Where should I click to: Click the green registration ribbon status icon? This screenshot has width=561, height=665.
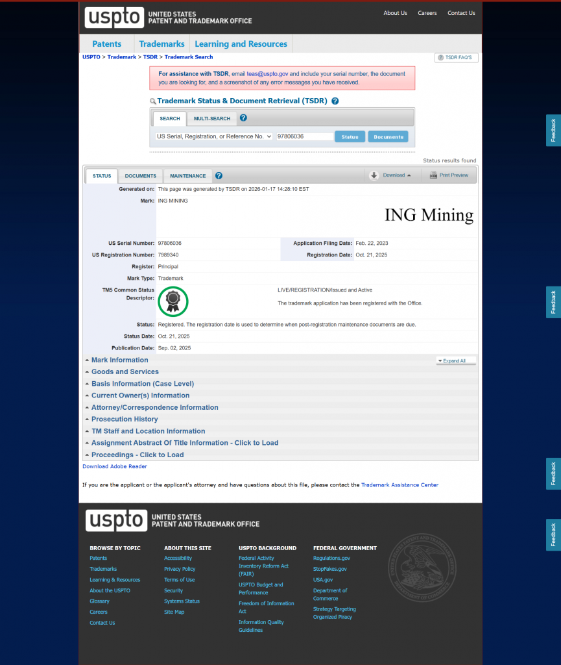coord(173,301)
